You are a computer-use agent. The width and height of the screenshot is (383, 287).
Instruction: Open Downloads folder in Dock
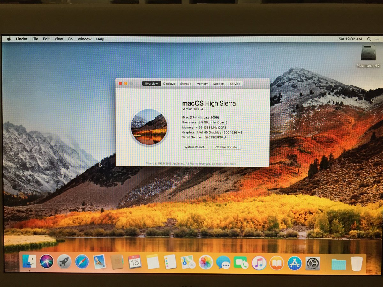[x=339, y=264]
